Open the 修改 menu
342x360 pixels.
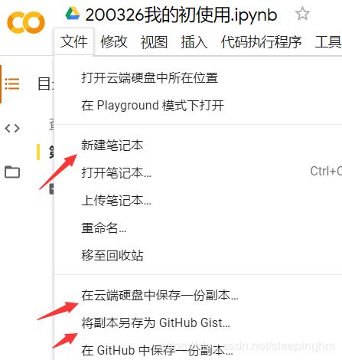[x=114, y=41]
